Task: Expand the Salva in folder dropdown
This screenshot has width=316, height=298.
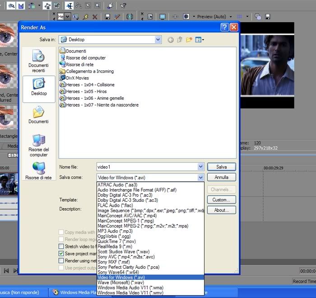Action: click(158, 40)
